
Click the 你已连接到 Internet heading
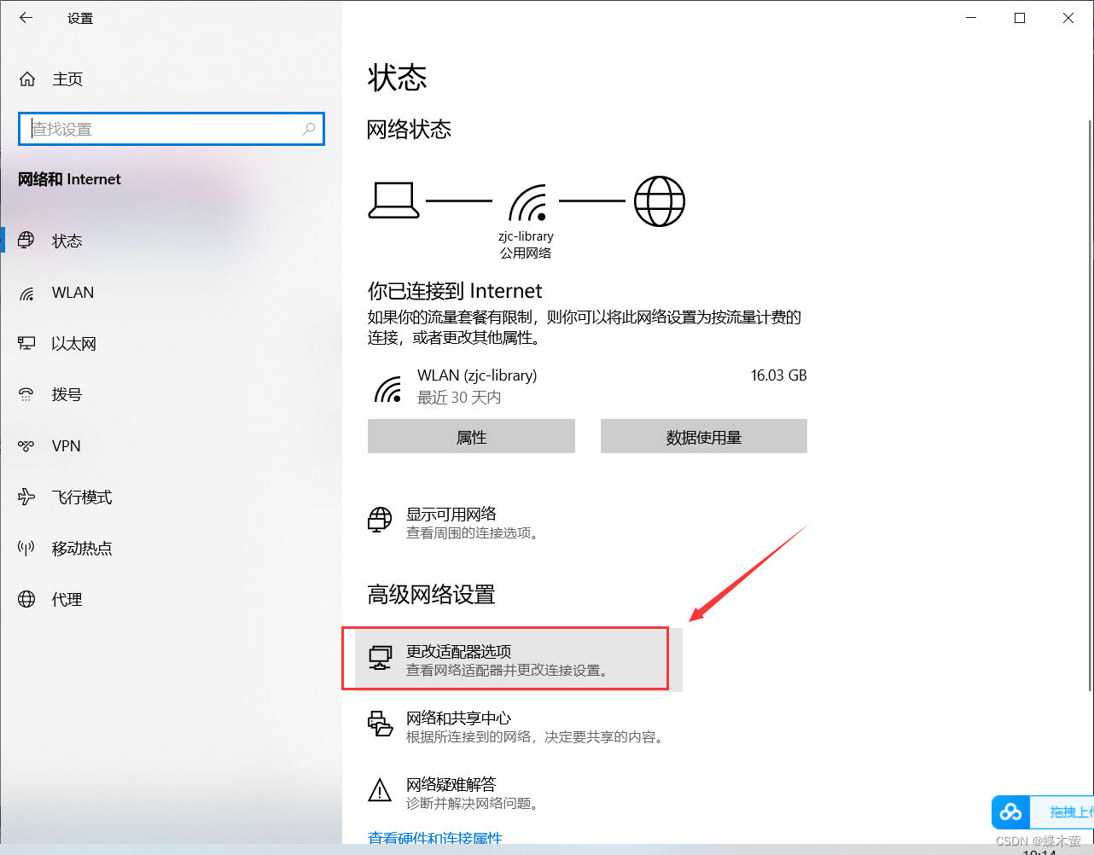click(x=455, y=291)
